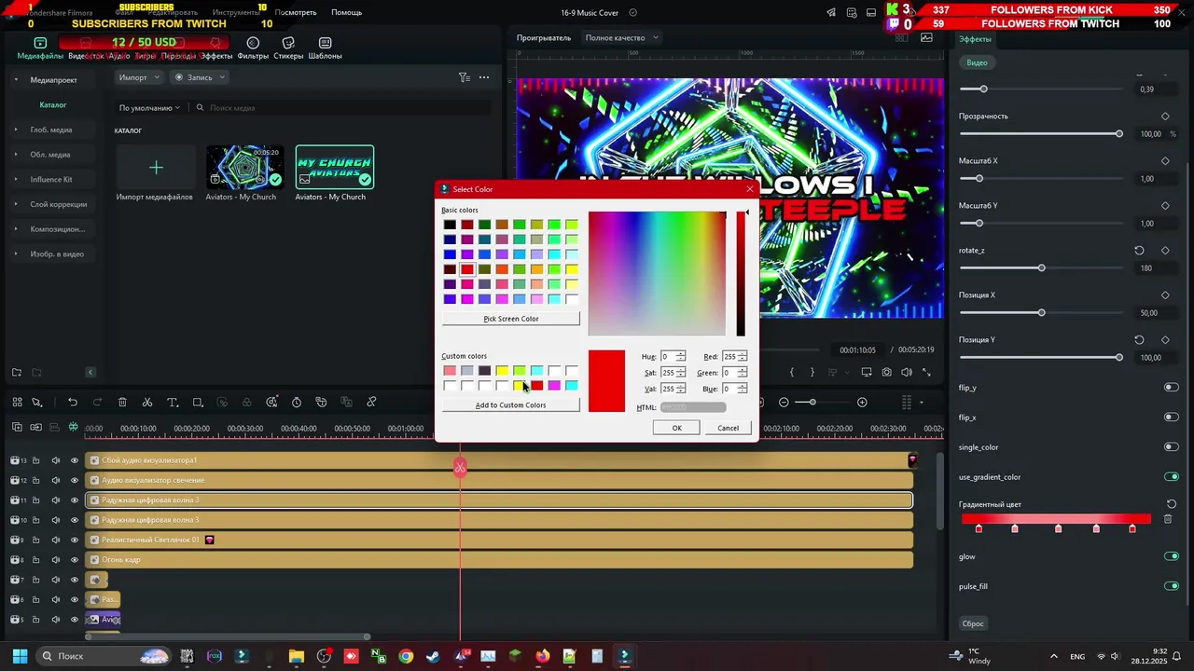Reset the Градиентный цвет gradient
The width and height of the screenshot is (1194, 671).
[x=1172, y=504]
